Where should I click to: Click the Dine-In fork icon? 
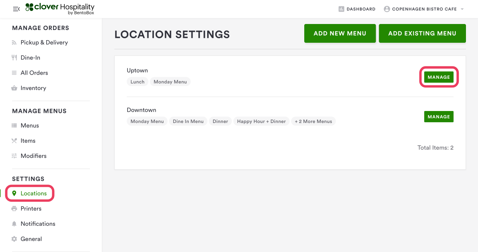click(x=14, y=58)
